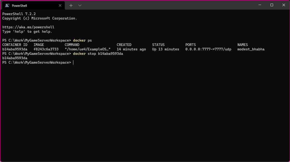Click the Up 13 minutes status text
This screenshot has height=162, width=290.
(165, 49)
